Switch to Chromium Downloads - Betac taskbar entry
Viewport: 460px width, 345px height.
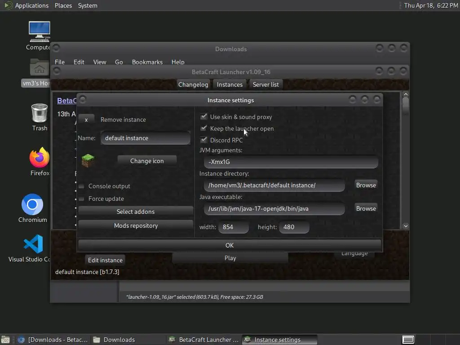[x=53, y=340]
